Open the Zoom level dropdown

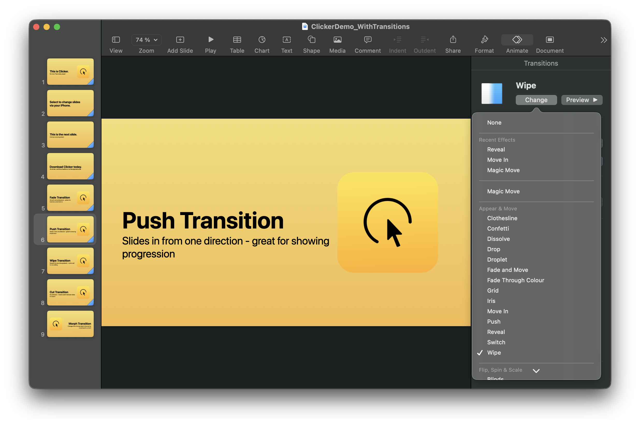[x=146, y=40]
